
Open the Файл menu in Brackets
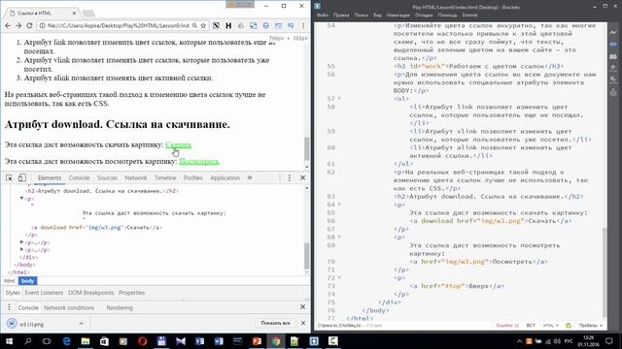[x=323, y=16]
